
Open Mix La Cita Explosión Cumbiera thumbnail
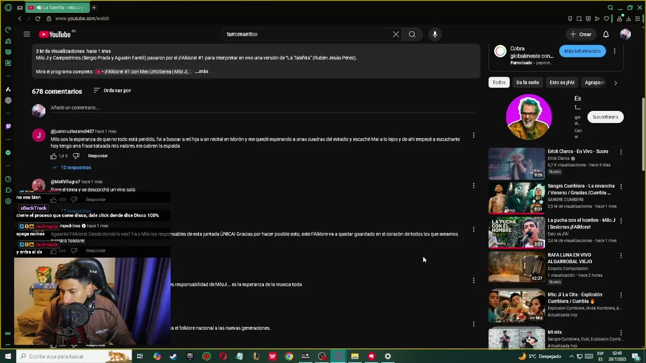[516, 306]
